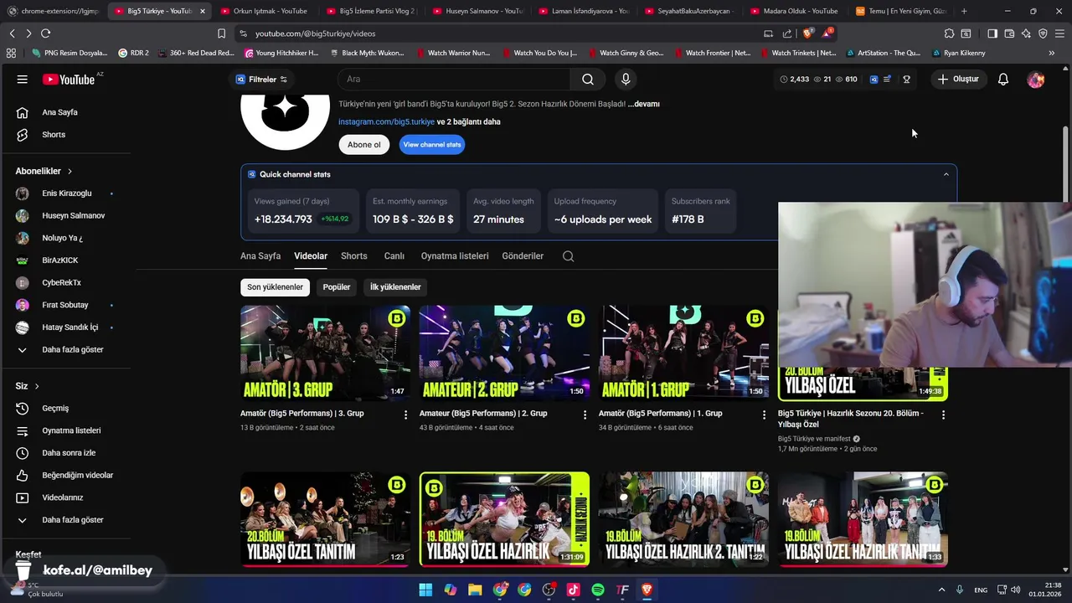Switch to the Ana Sayfa channel tab

click(260, 256)
